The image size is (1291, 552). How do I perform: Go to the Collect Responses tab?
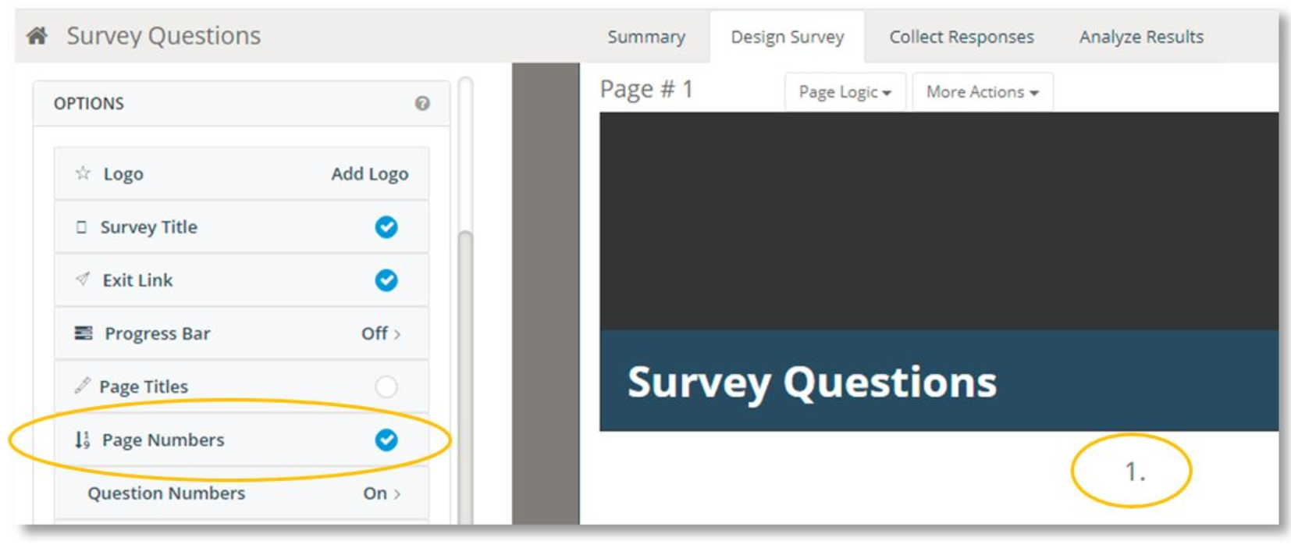pyautogui.click(x=961, y=37)
